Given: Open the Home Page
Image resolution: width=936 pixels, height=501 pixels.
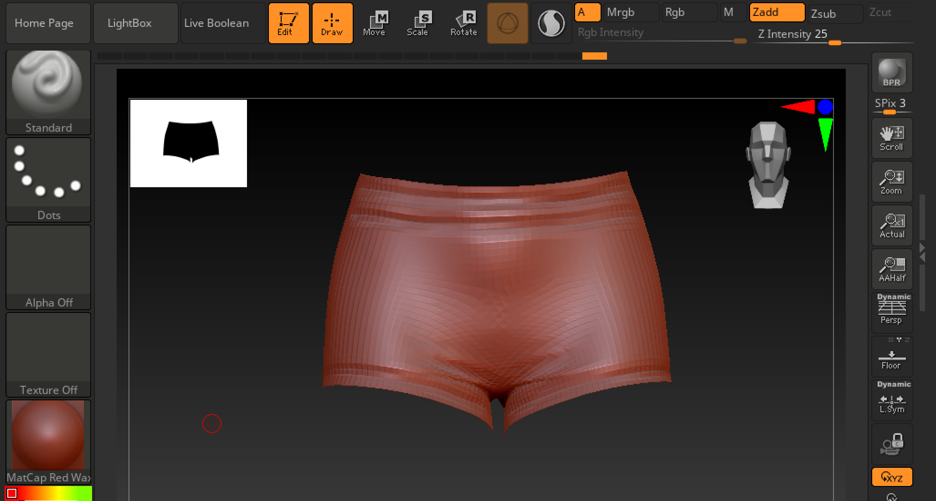Looking at the screenshot, I should 48,23.
